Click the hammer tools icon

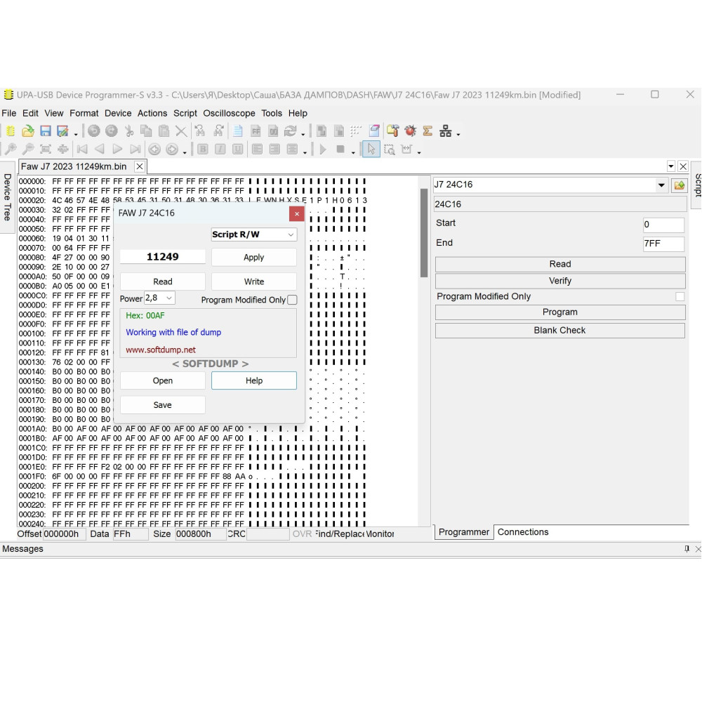coord(392,131)
